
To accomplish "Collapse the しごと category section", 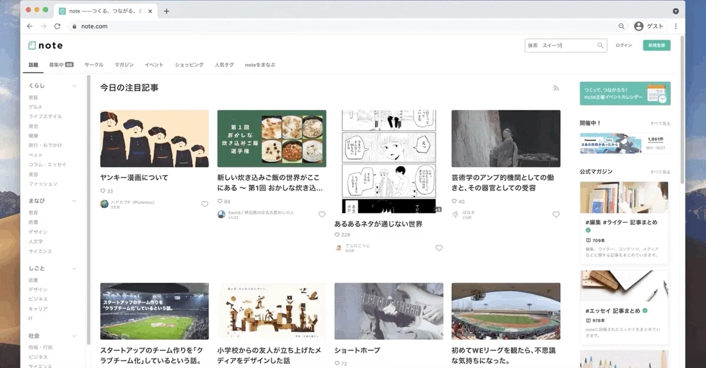I will click(74, 269).
